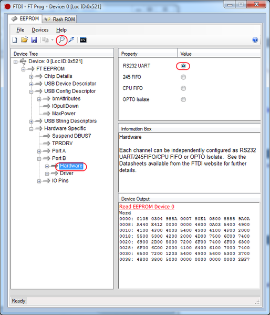
Task: Click the New template toolbar icon
Action: point(15,40)
